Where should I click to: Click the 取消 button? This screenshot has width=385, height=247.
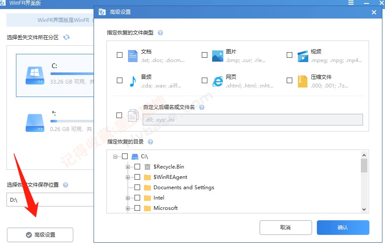285,228
